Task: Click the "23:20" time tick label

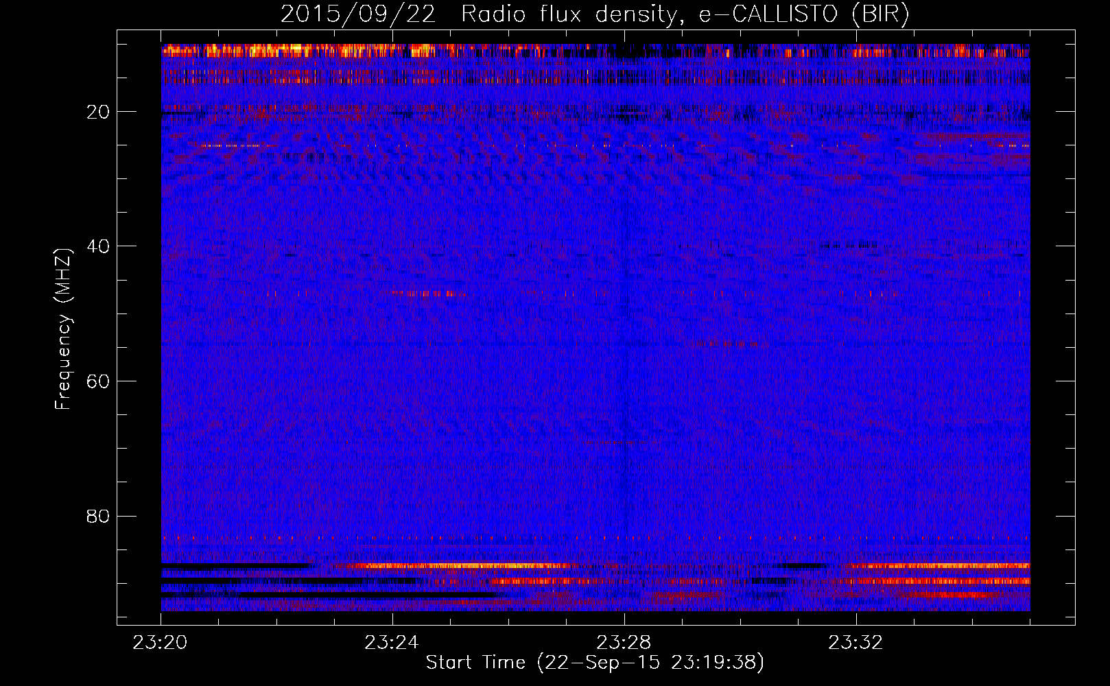Action: tap(160, 643)
